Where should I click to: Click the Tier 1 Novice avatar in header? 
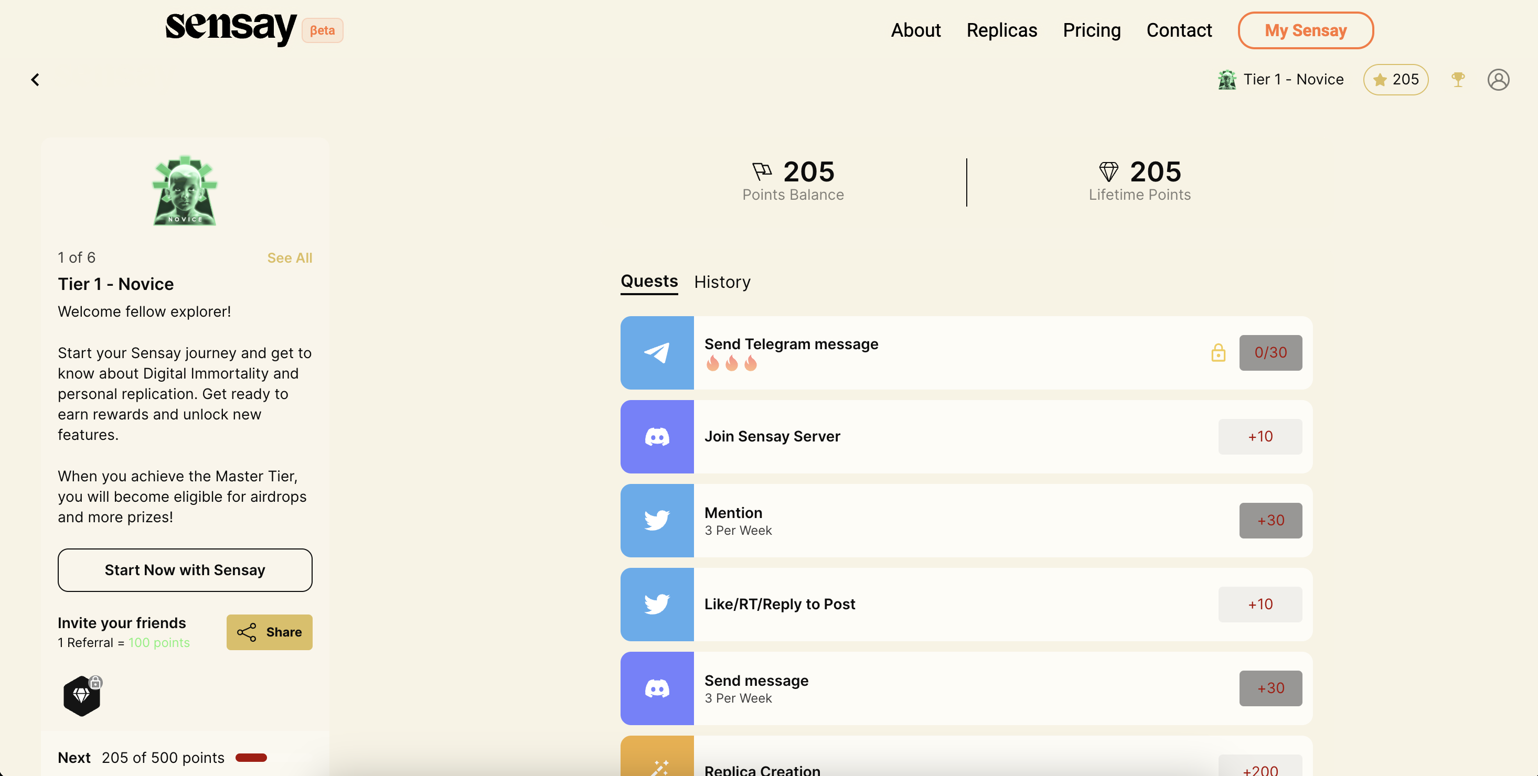(1227, 79)
